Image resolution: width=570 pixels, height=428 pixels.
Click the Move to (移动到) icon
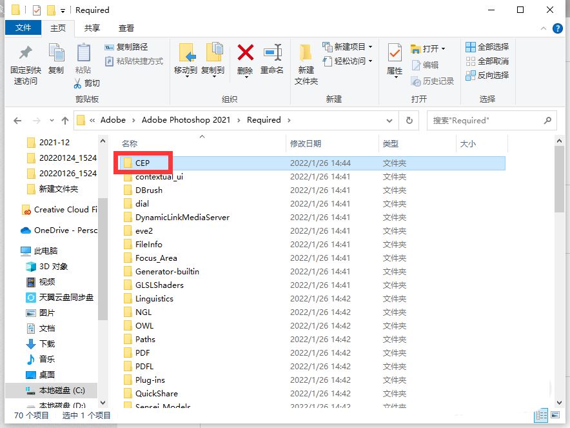(x=187, y=53)
